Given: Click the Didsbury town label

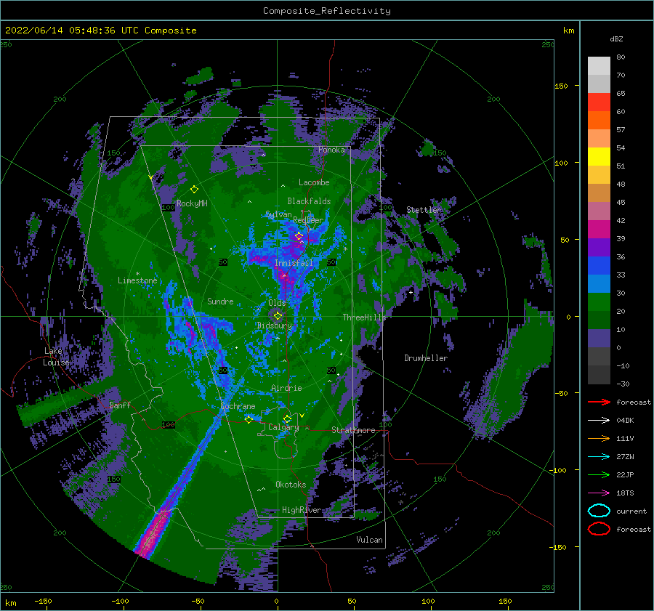Looking at the screenshot, I should [x=275, y=325].
